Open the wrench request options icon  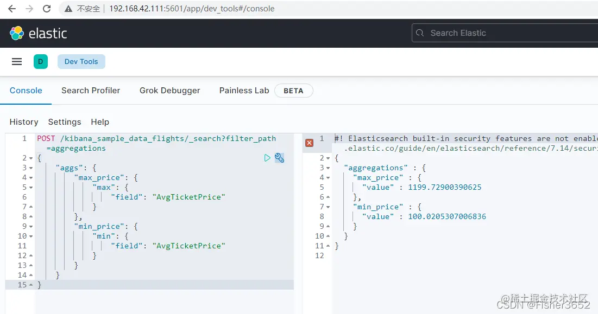pyautogui.click(x=279, y=158)
